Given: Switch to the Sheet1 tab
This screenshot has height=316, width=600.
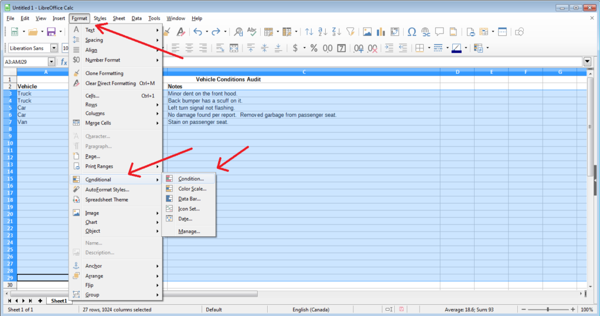Looking at the screenshot, I should pyautogui.click(x=58, y=301).
